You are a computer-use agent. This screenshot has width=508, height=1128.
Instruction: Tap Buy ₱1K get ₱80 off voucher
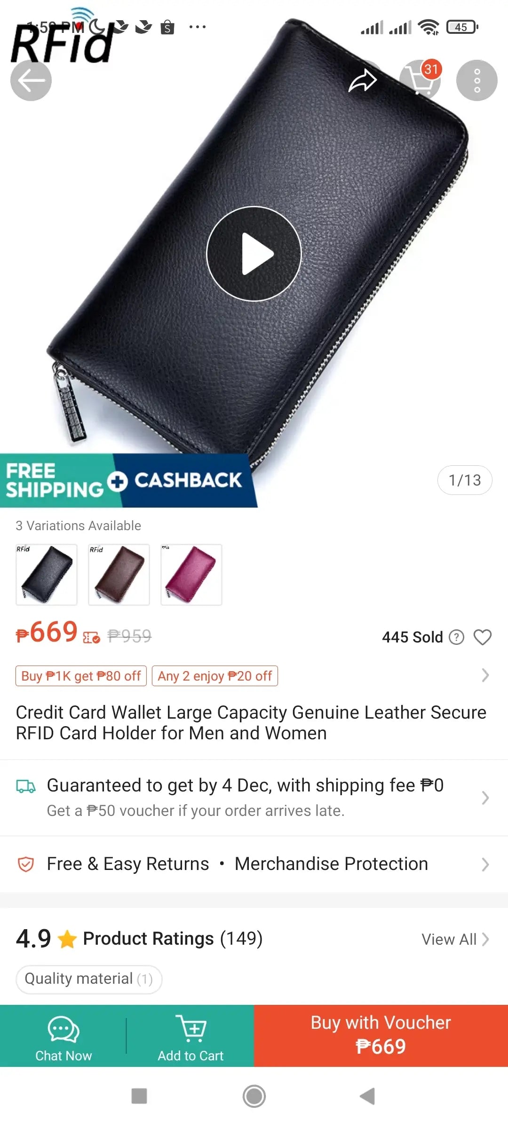(x=81, y=676)
